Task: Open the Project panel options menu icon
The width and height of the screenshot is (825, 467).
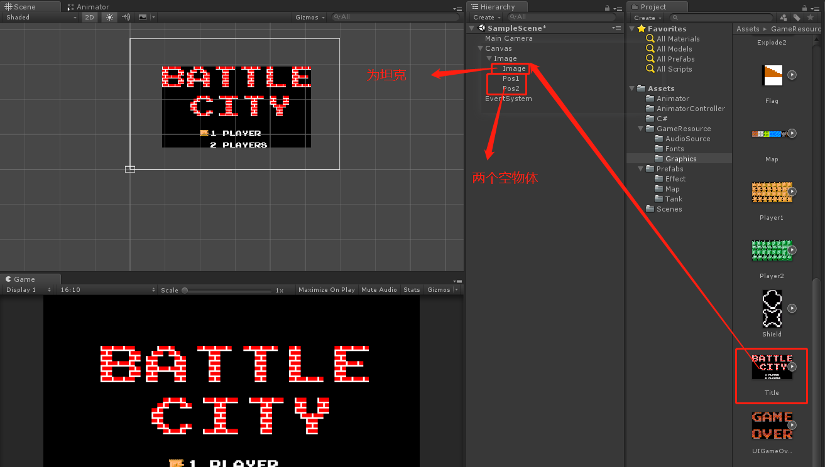Action: 816,8
